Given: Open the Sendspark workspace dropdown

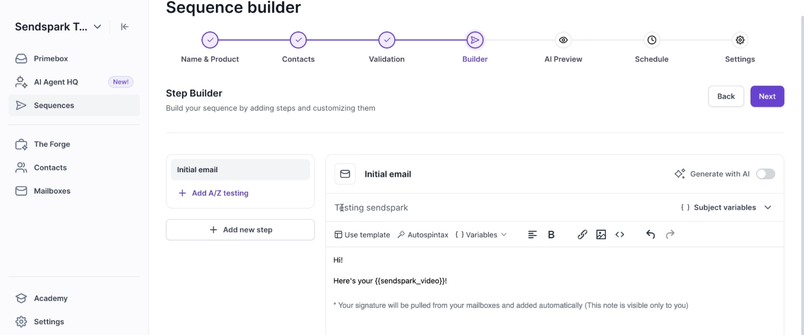Looking at the screenshot, I should [x=58, y=27].
